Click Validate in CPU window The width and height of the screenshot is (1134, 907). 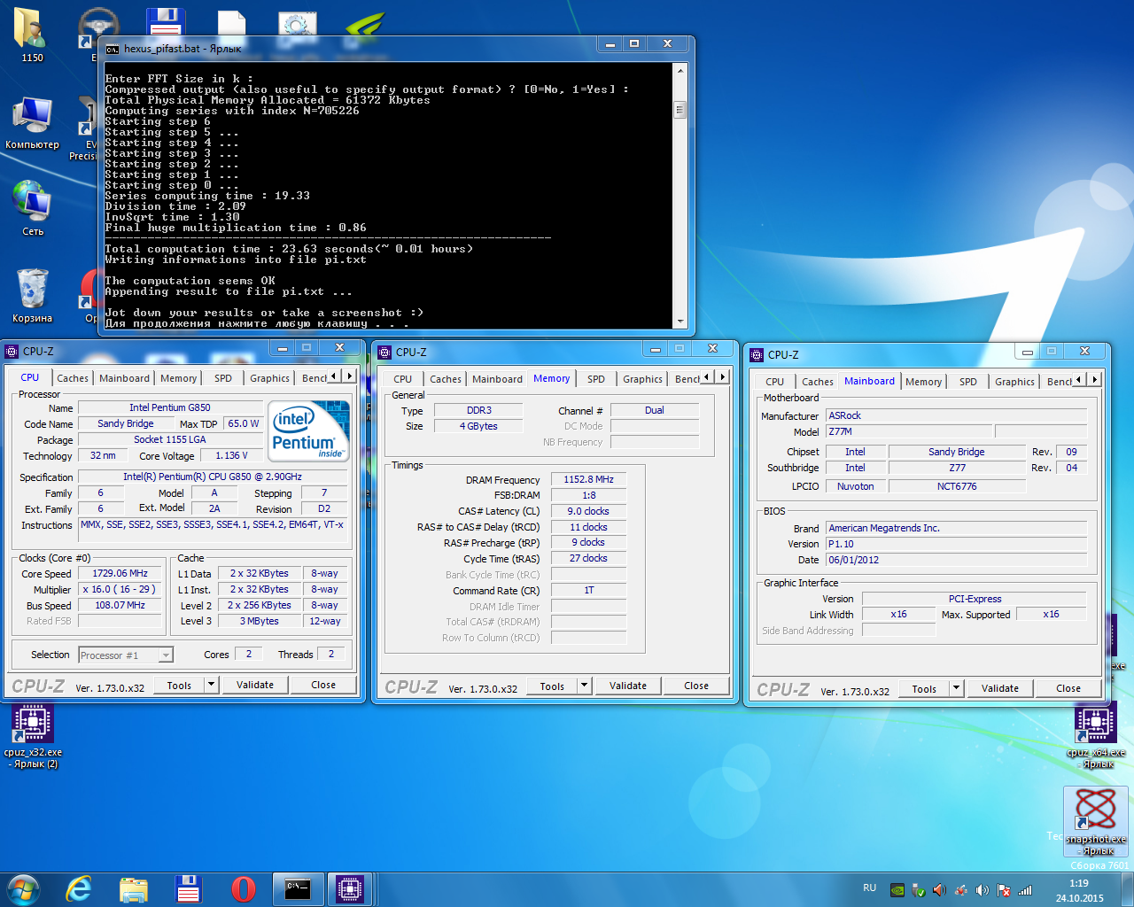point(255,685)
